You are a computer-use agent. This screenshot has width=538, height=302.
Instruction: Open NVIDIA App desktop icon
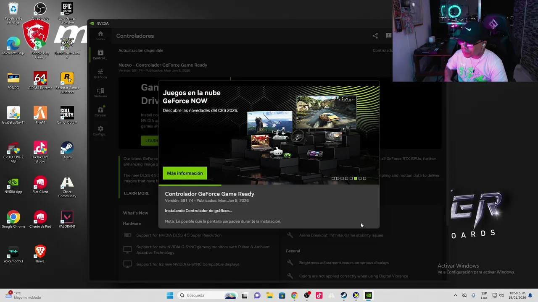[13, 185]
